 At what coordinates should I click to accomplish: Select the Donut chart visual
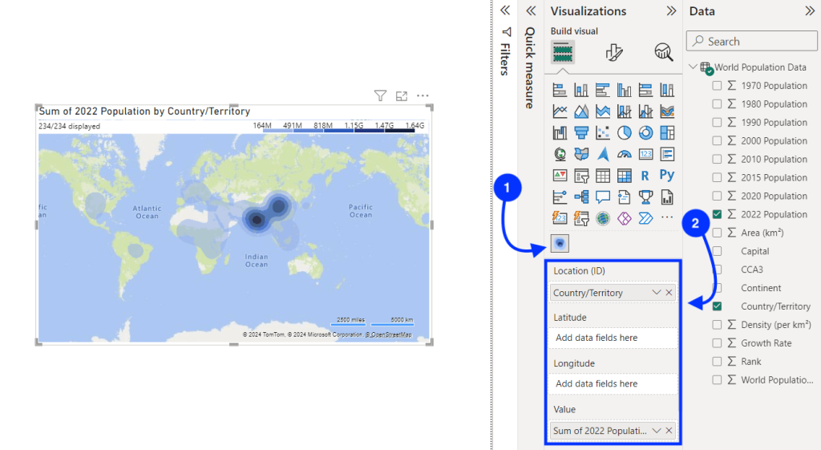tap(645, 133)
